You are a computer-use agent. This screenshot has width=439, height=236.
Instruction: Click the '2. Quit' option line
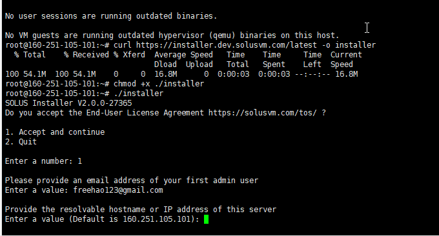point(21,142)
